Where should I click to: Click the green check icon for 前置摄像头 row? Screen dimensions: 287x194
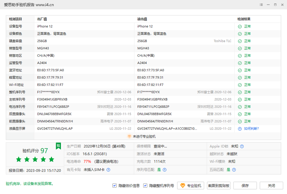tap(240, 121)
